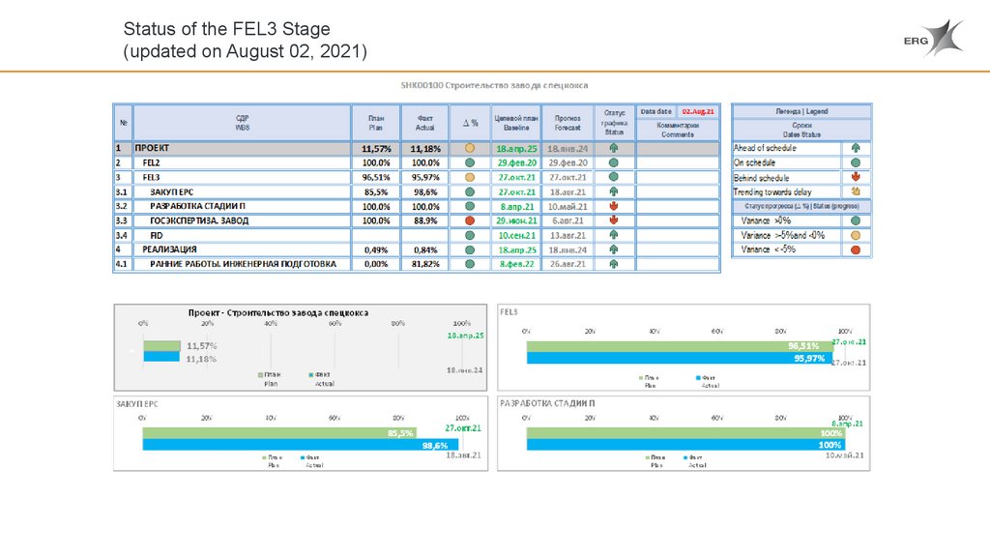The height and width of the screenshot is (557, 990).
Task: Click the legend Ahead of schedule arrow icon
Action: [x=856, y=148]
